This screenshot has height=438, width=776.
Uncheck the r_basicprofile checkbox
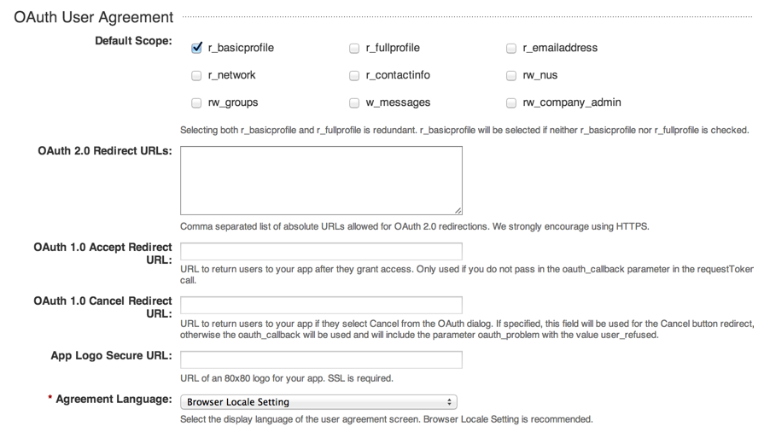tap(197, 48)
